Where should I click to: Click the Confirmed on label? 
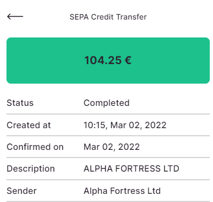tap(35, 147)
